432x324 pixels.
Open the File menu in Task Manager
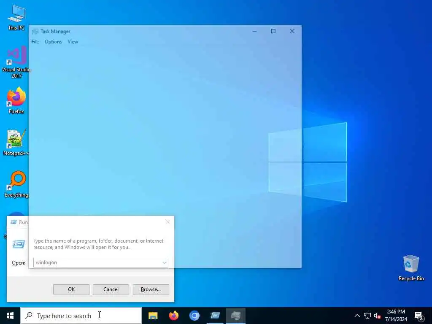[x=35, y=42]
